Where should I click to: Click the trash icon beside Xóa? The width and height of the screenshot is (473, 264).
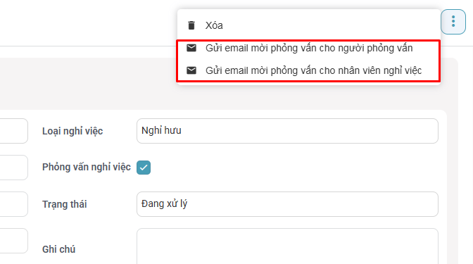(191, 25)
